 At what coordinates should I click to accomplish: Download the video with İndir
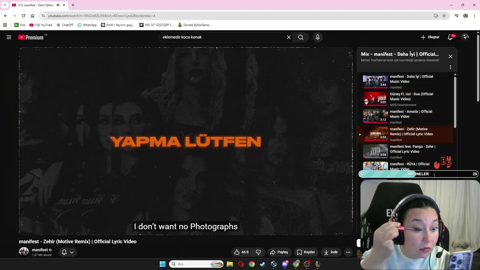[331, 252]
